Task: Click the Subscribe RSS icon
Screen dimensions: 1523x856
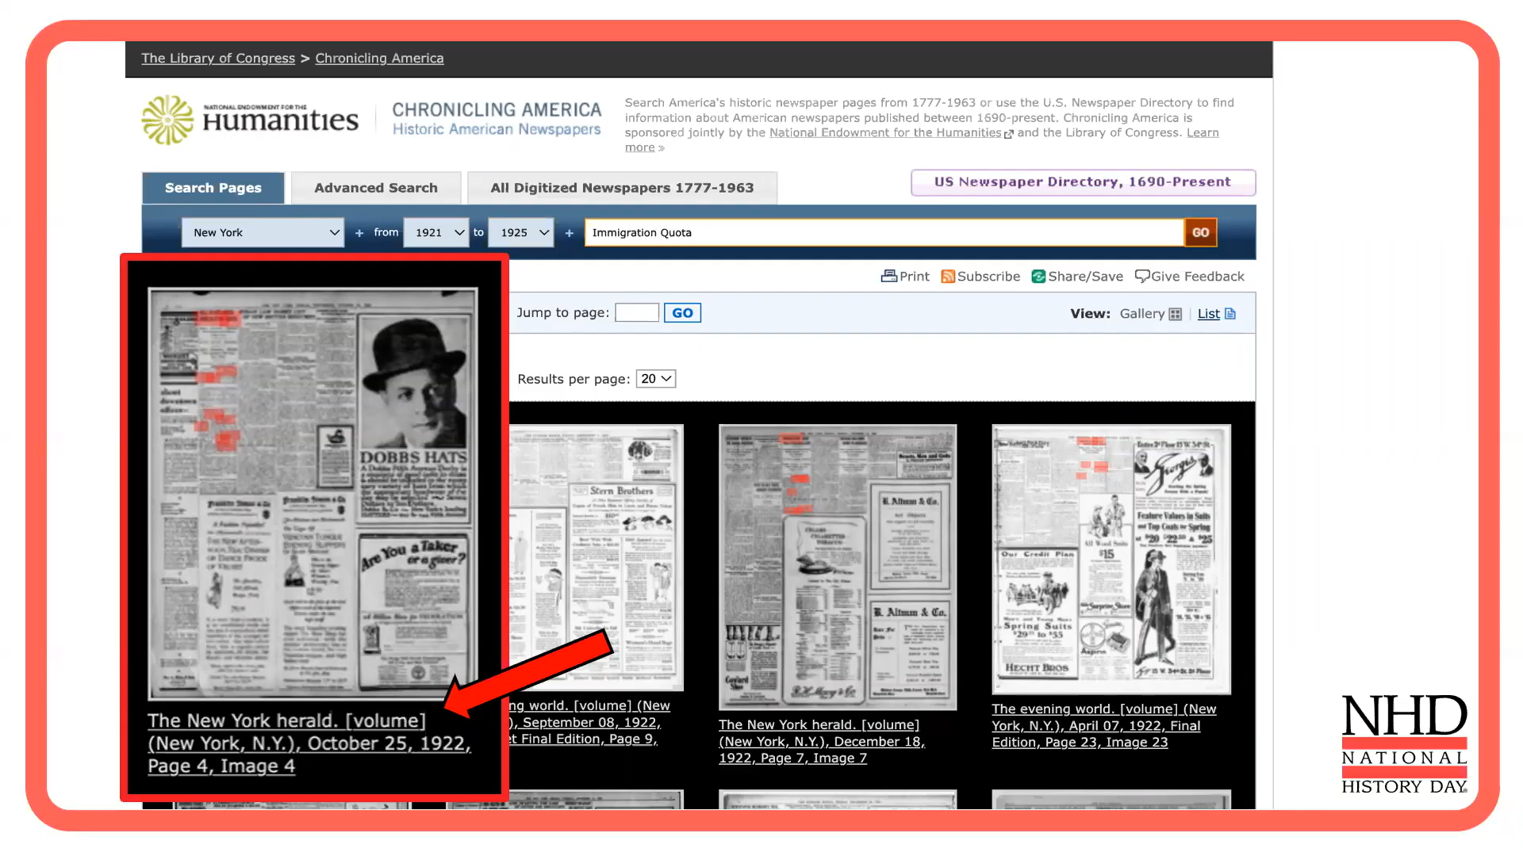Action: [x=948, y=276]
